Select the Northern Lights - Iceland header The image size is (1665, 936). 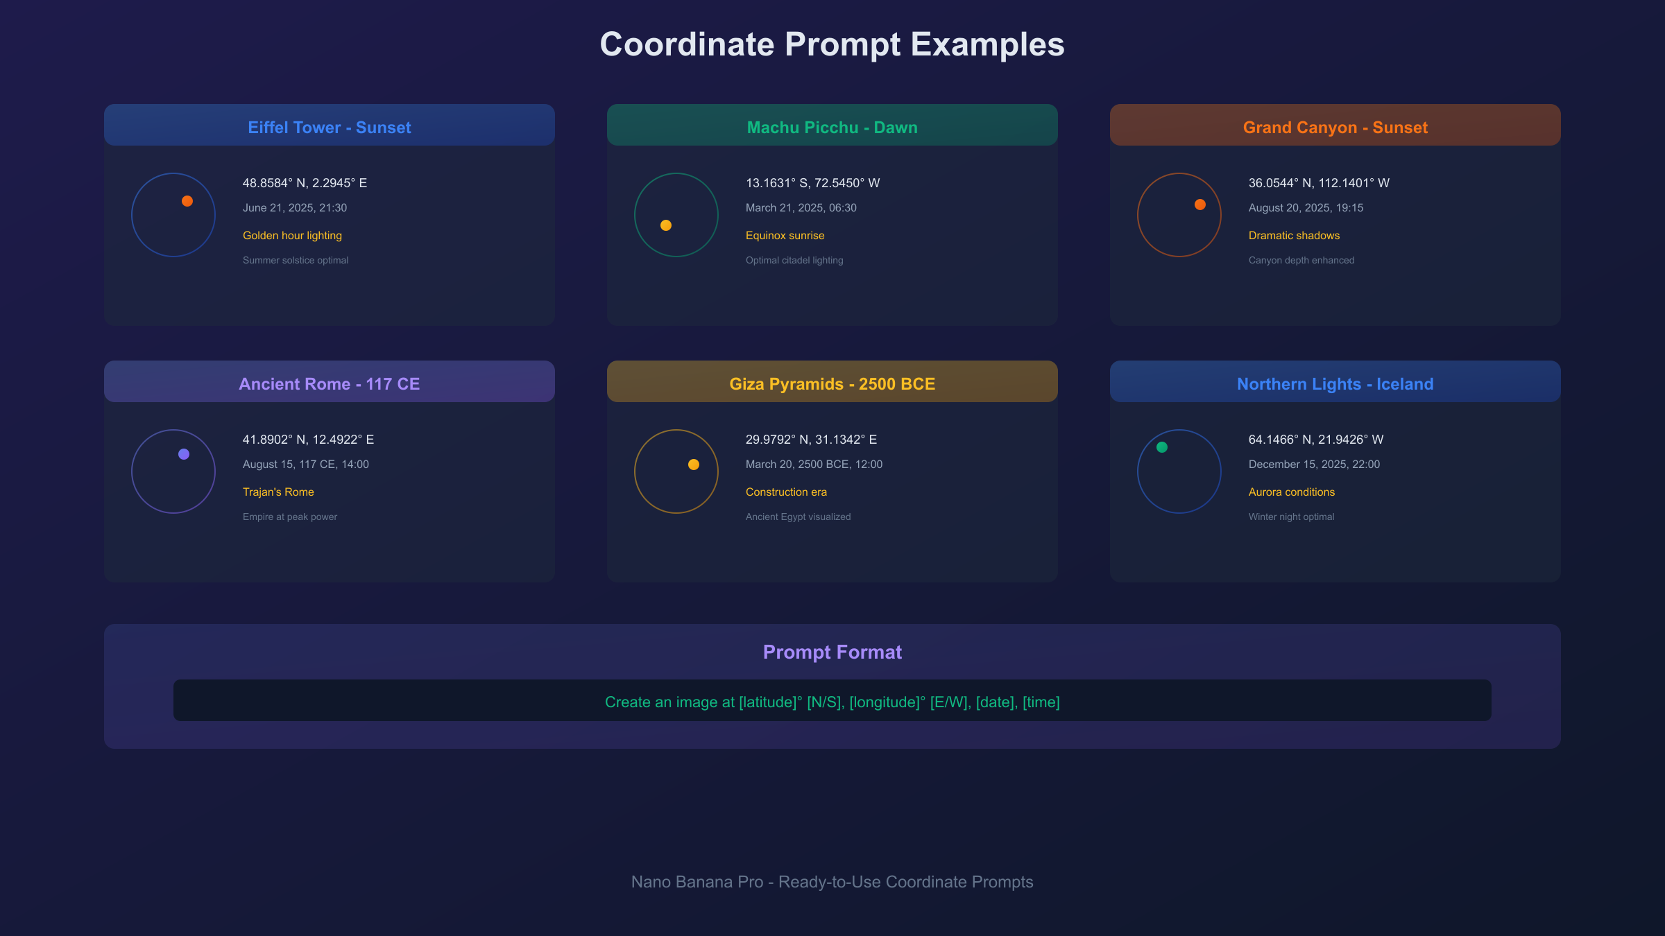pos(1335,384)
